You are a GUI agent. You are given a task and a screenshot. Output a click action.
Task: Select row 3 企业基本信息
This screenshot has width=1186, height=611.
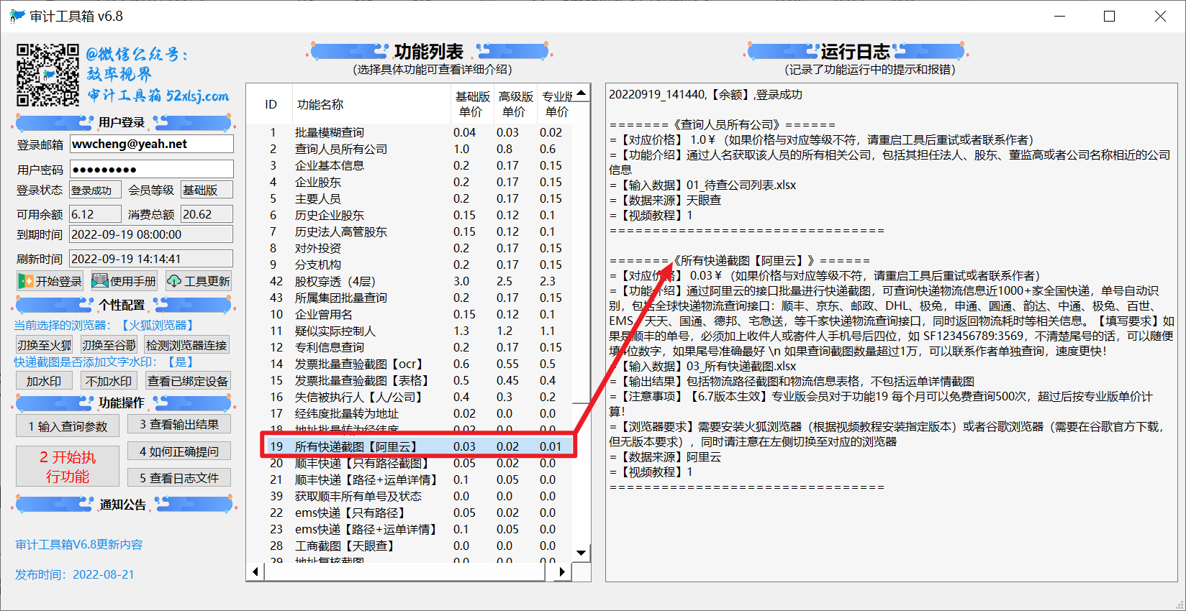click(410, 165)
